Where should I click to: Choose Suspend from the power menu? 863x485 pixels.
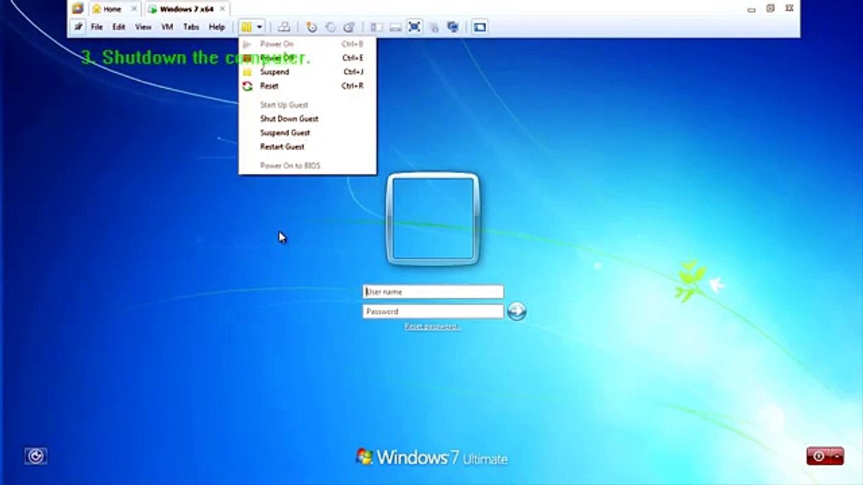pyautogui.click(x=307, y=72)
